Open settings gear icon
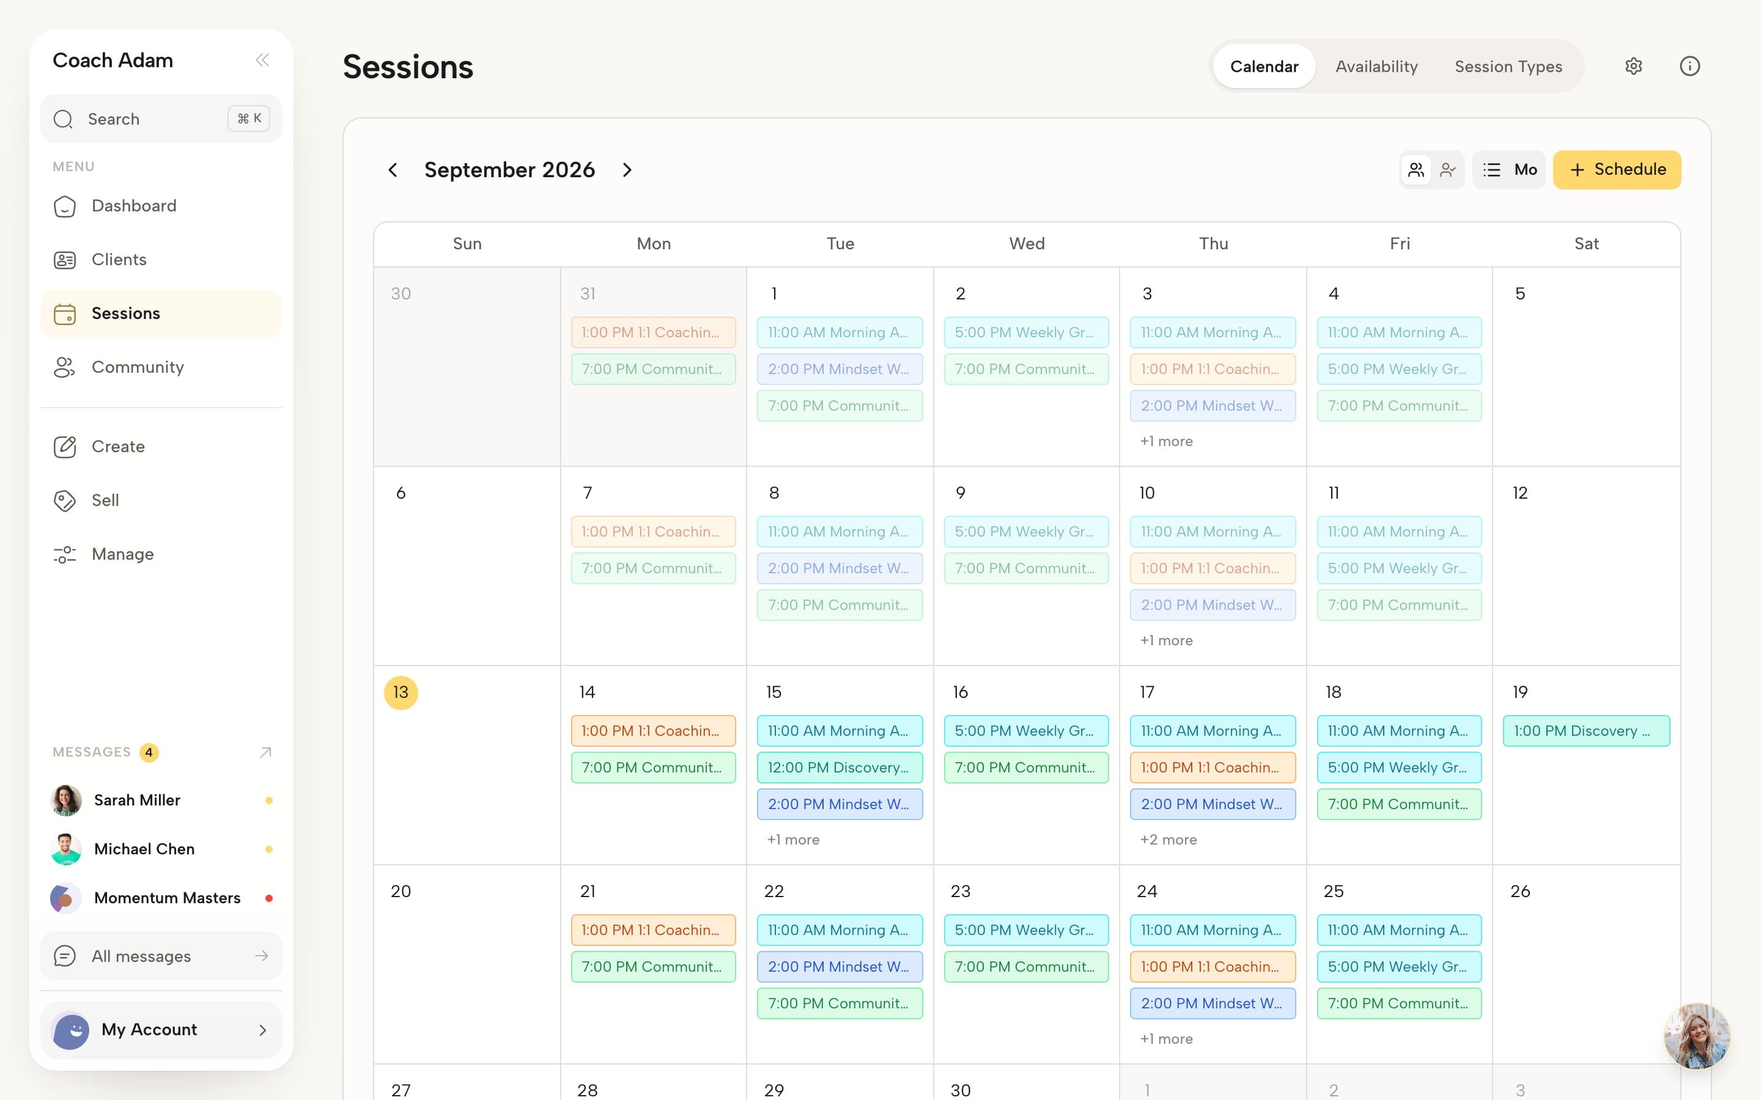This screenshot has width=1761, height=1100. 1634,66
